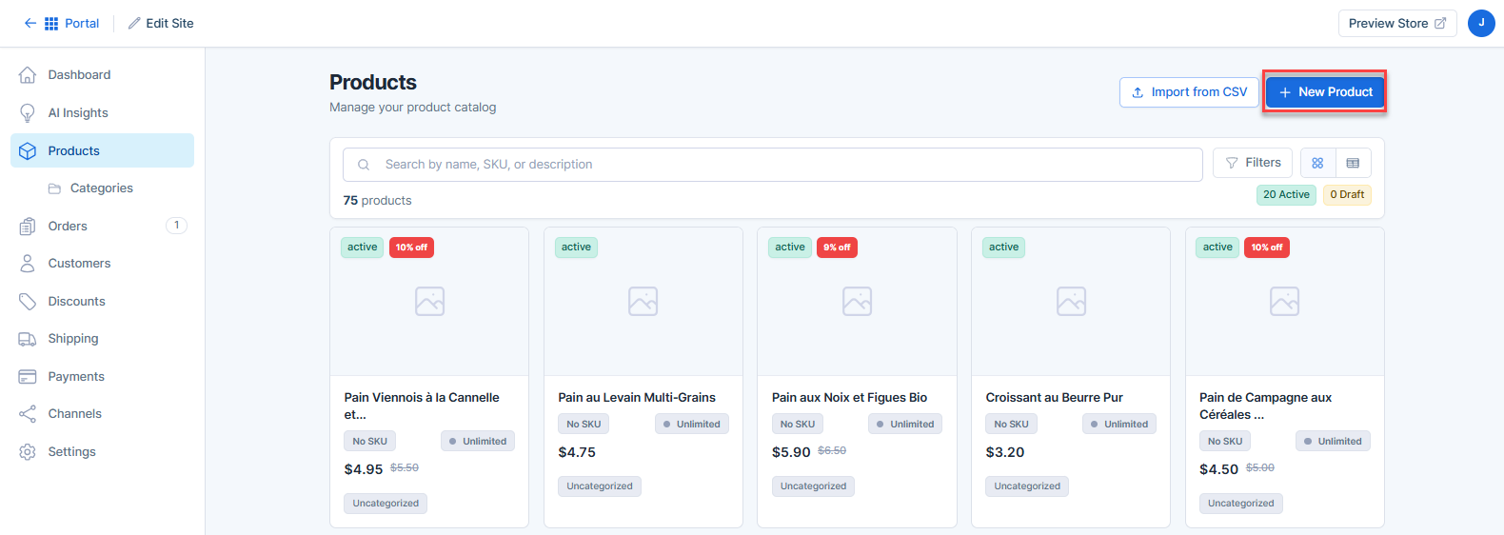
Task: Click the $4.50 price
Action: [x=1218, y=469]
